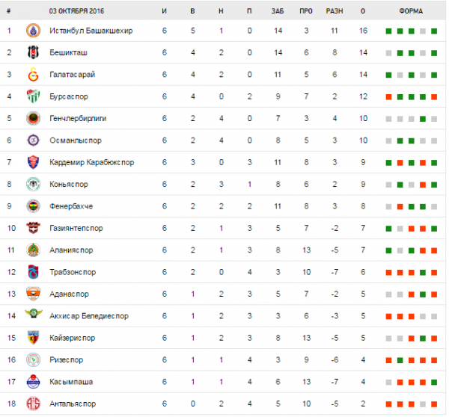Click the Fenerbahçe club emblem
This screenshot has height=417, width=449.
(x=31, y=206)
